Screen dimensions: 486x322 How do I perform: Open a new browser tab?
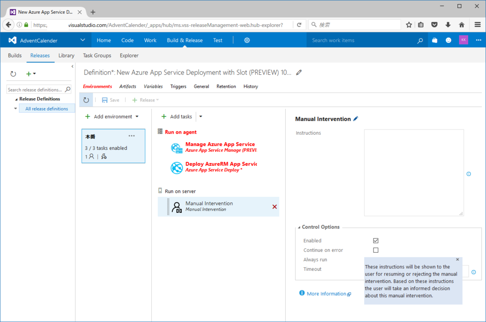tap(93, 12)
